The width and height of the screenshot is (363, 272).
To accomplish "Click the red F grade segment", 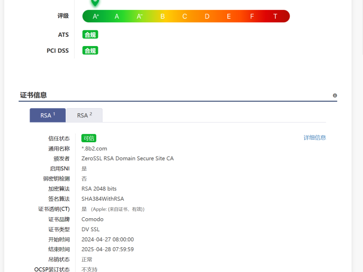I will tap(252, 17).
